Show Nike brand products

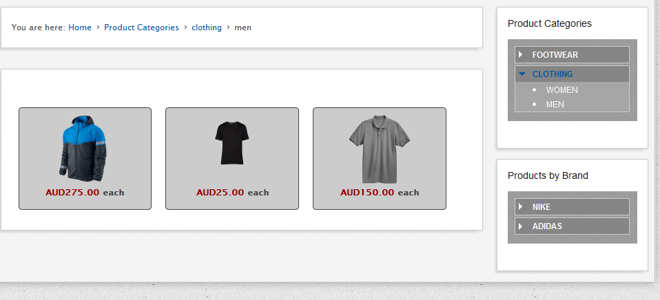pos(541,206)
